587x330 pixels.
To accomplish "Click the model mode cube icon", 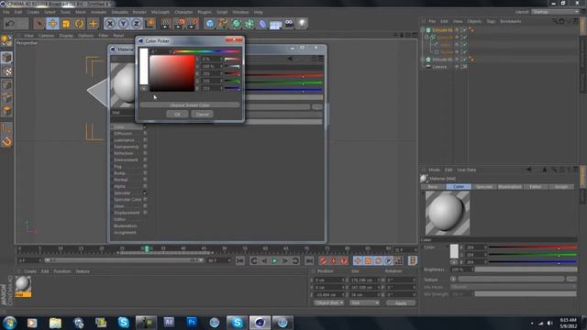I will click(6, 57).
